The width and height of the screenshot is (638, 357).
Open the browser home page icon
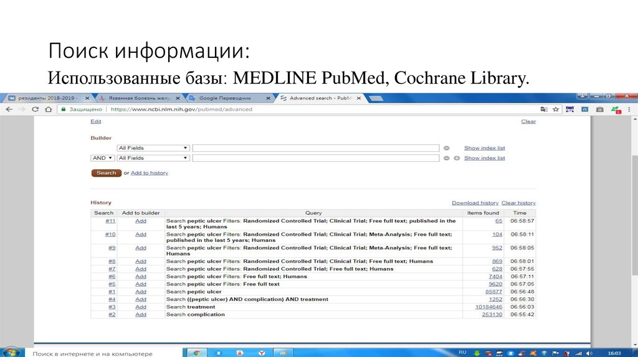49,109
